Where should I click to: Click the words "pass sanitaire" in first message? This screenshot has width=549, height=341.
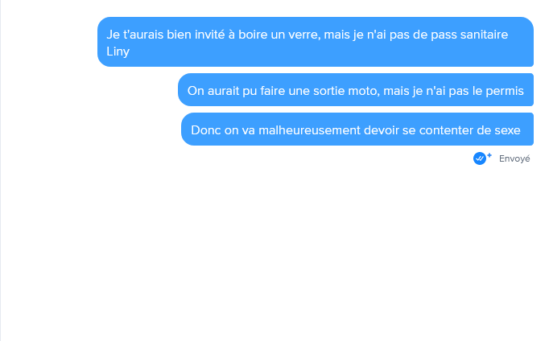click(469, 35)
